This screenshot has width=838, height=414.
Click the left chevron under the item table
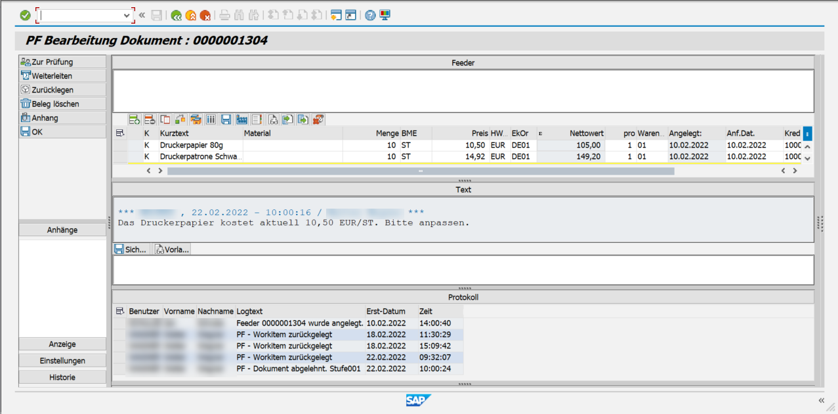tap(148, 170)
